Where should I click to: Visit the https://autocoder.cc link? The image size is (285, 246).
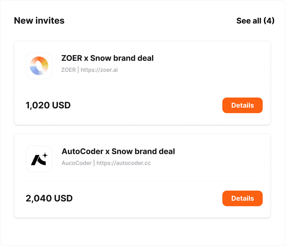(x=124, y=163)
